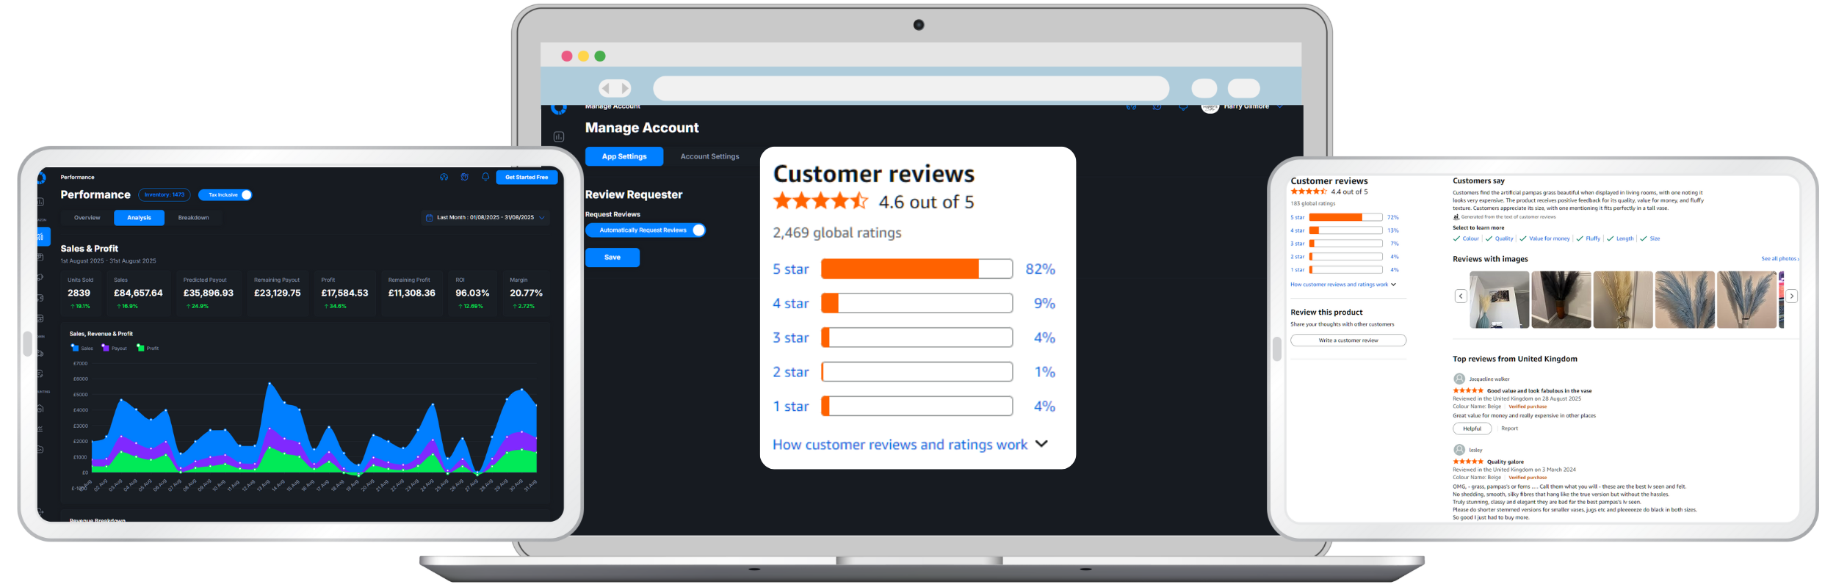The image size is (1836, 587).
Task: Click Write a customer review button
Action: pos(1348,340)
